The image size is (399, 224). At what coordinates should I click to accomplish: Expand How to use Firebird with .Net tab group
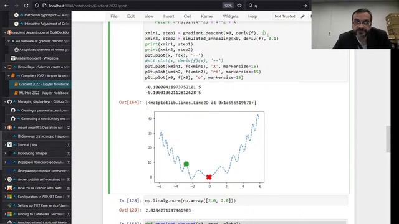(5, 188)
